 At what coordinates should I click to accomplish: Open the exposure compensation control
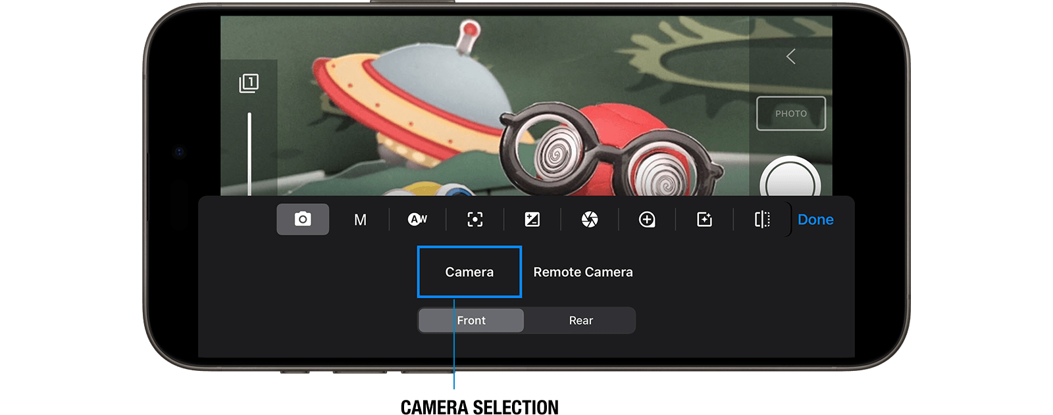coord(532,219)
